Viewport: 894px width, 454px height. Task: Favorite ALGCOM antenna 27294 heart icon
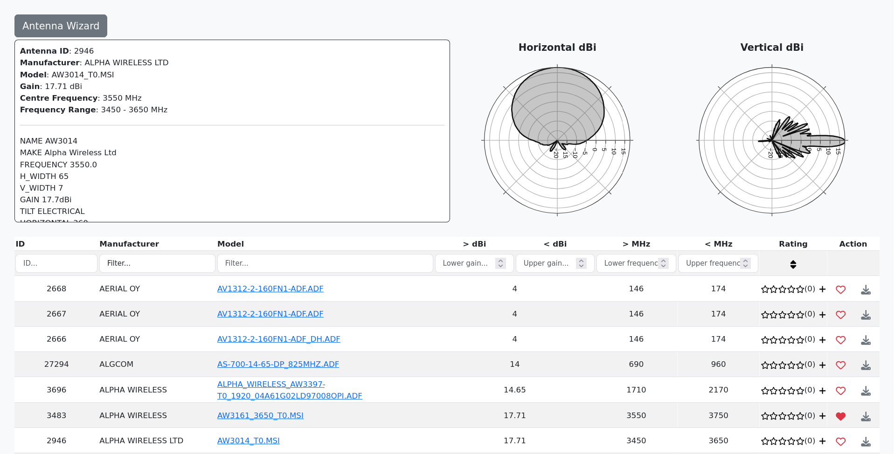pyautogui.click(x=840, y=365)
